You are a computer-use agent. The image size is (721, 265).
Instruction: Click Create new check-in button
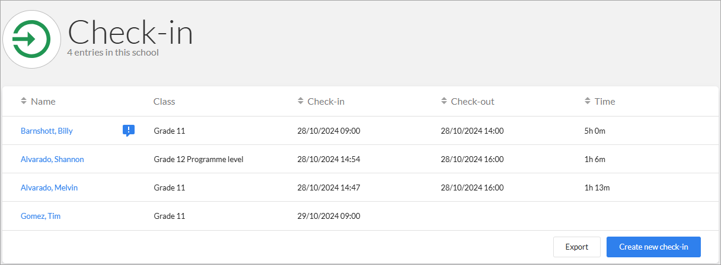pyautogui.click(x=653, y=247)
